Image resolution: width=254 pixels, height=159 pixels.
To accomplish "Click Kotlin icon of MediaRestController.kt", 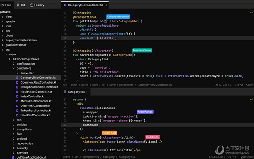I will point(17,101).
